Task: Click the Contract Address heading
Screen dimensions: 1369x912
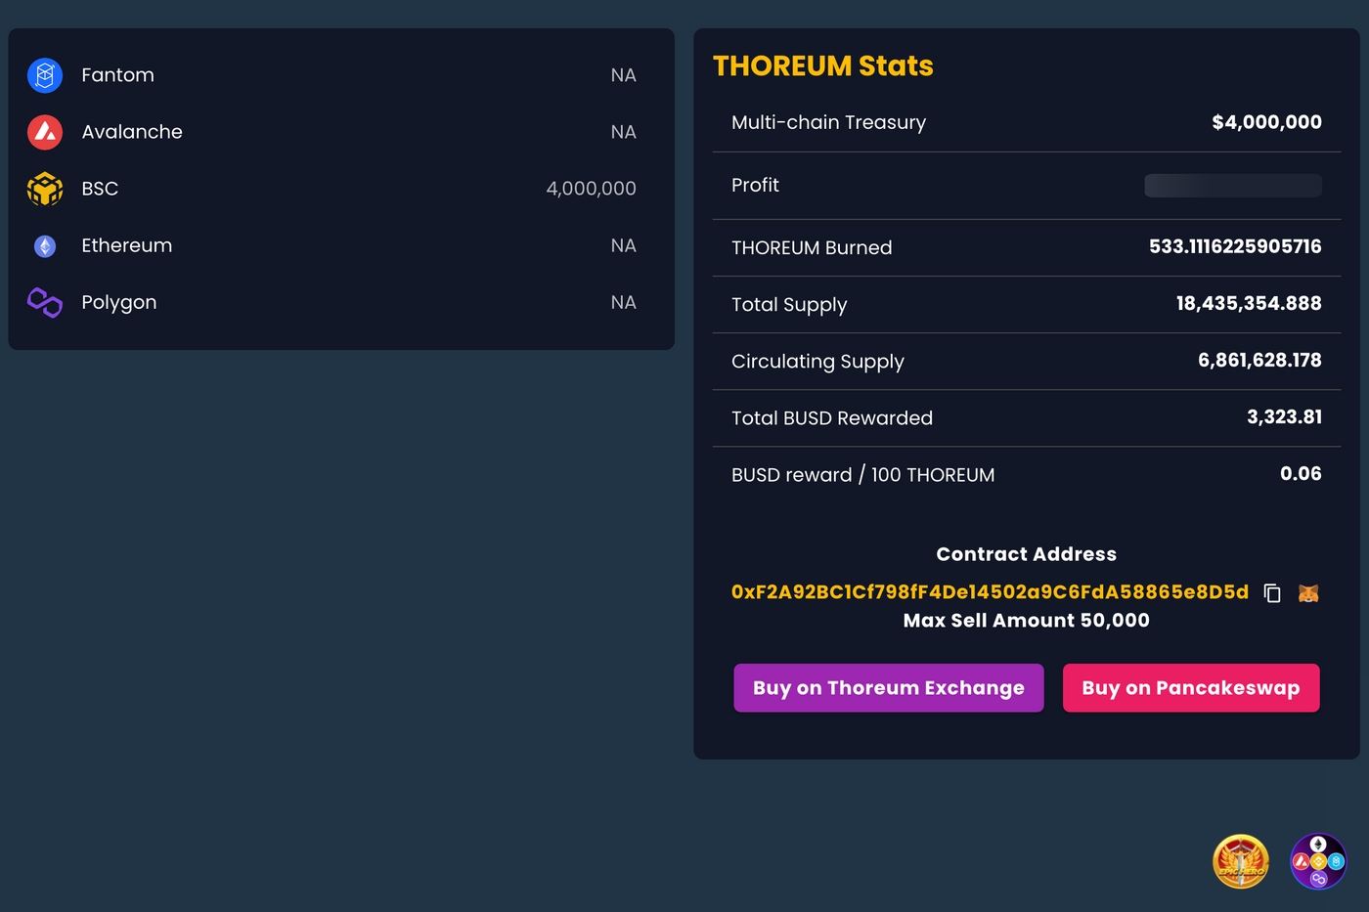Action: [1027, 554]
